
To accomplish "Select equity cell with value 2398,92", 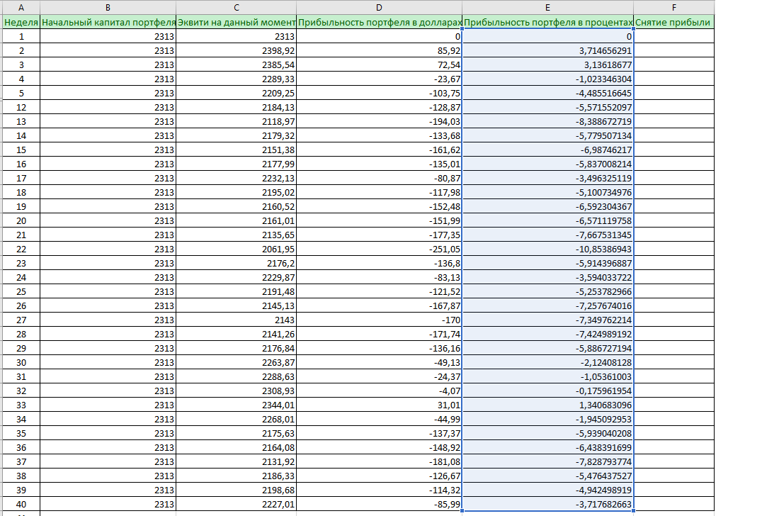I will point(236,50).
